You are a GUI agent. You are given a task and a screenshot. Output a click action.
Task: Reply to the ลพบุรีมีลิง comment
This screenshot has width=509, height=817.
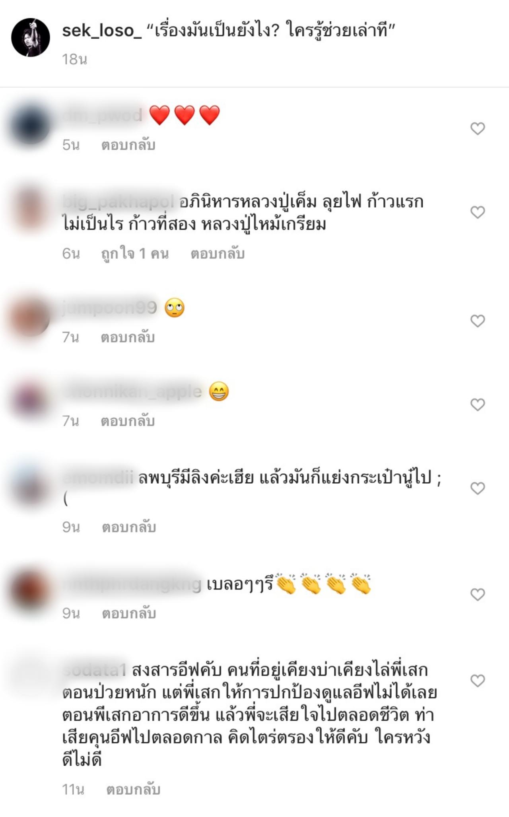tap(129, 527)
